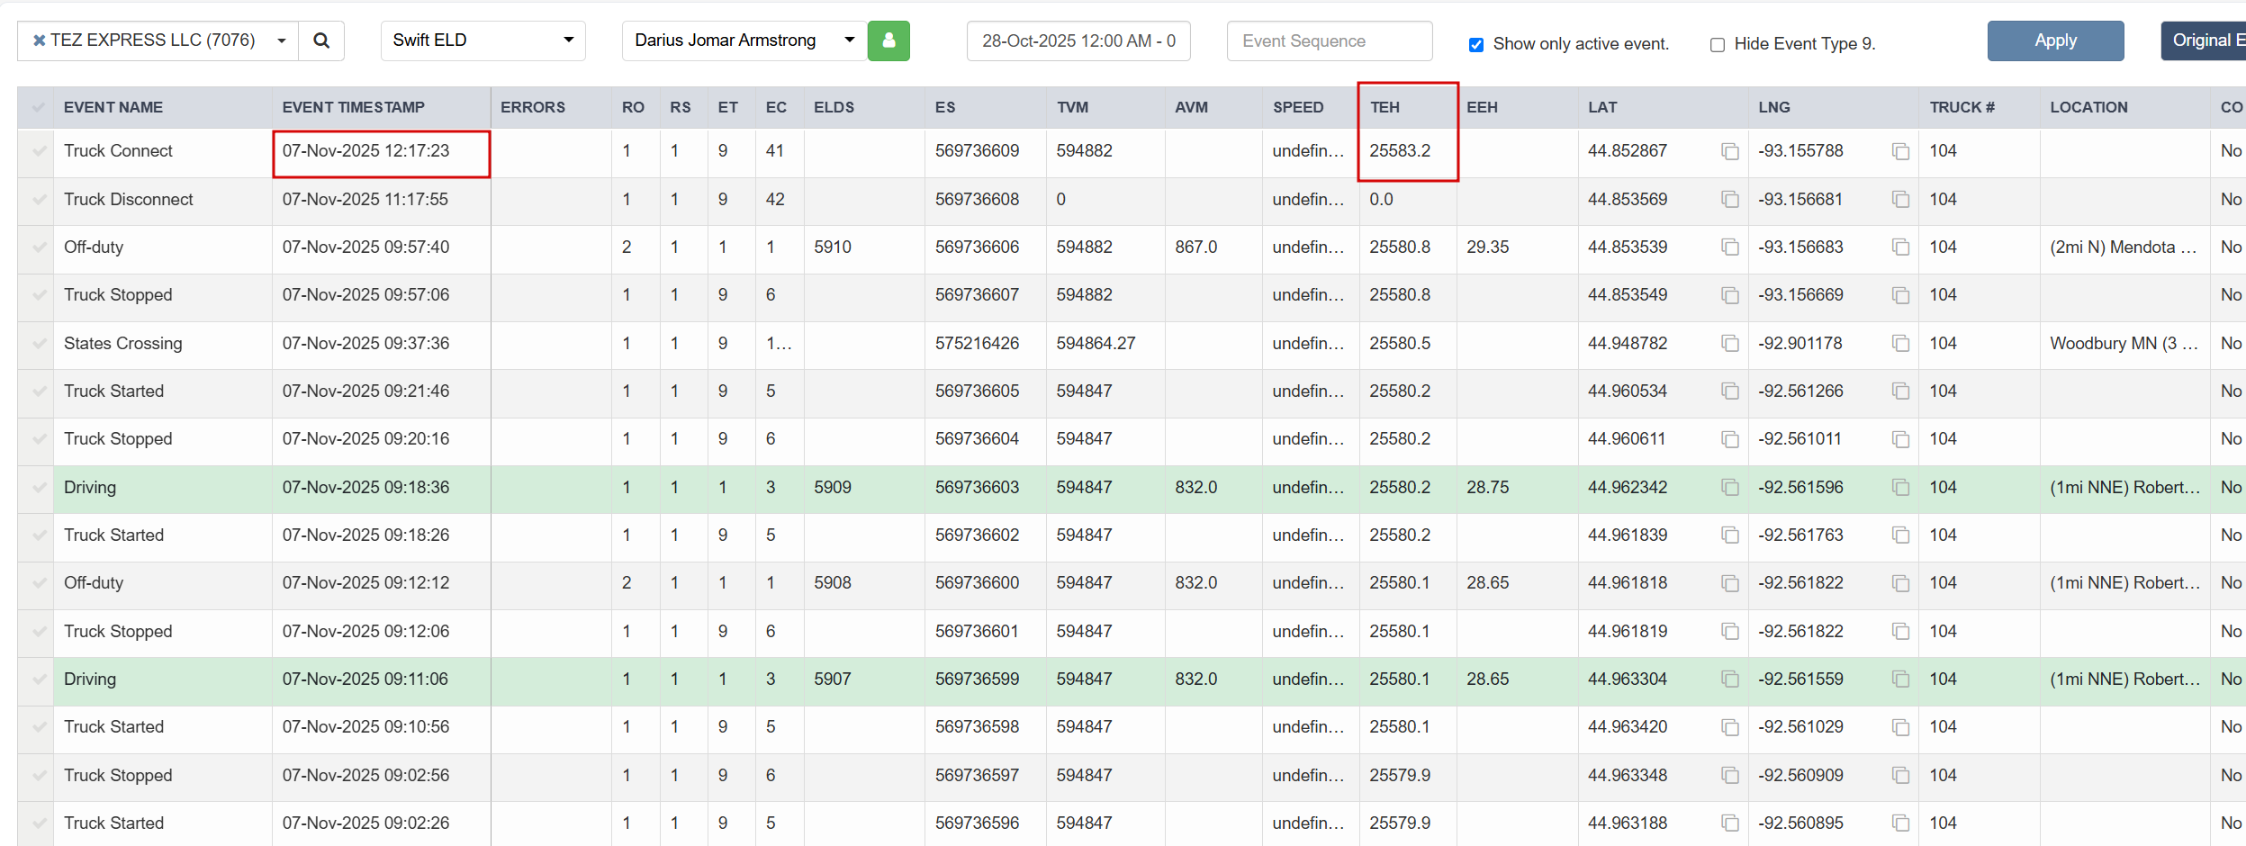
Task: Sort by ERRORS column header
Action: [533, 107]
